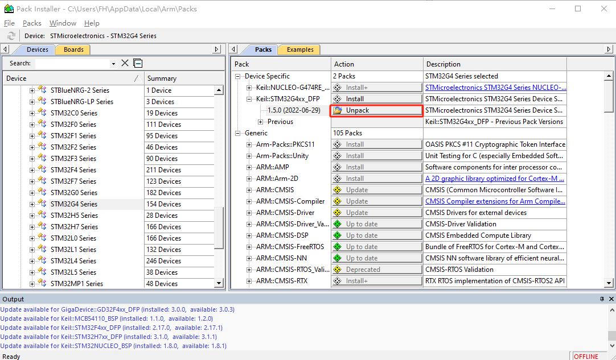Click the STM32H7 Series device icon
The width and height of the screenshot is (616, 360).
coord(42,226)
